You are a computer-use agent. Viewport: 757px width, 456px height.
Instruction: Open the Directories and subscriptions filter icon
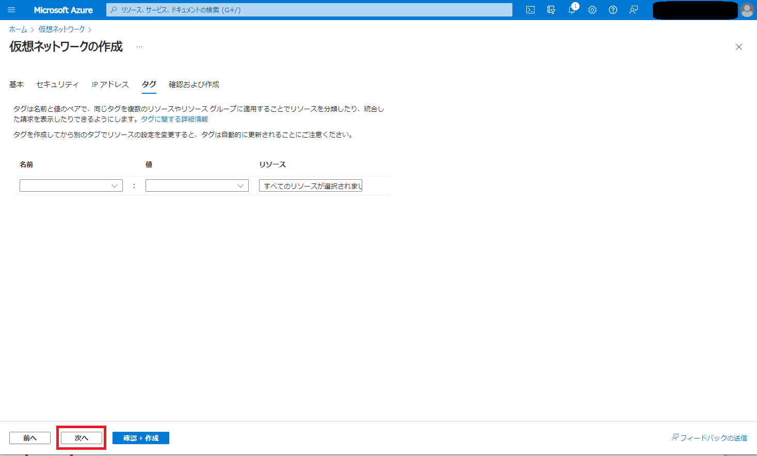[x=551, y=10]
